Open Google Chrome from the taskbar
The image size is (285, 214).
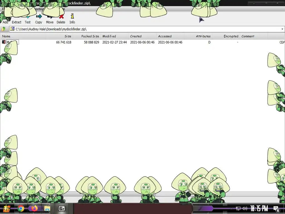21,208
